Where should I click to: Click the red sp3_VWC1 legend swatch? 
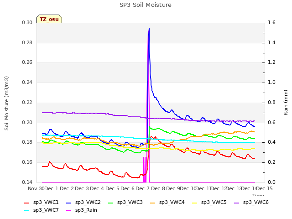(x=27, y=203)
